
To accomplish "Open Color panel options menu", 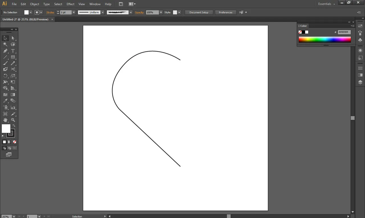I will 352,26.
